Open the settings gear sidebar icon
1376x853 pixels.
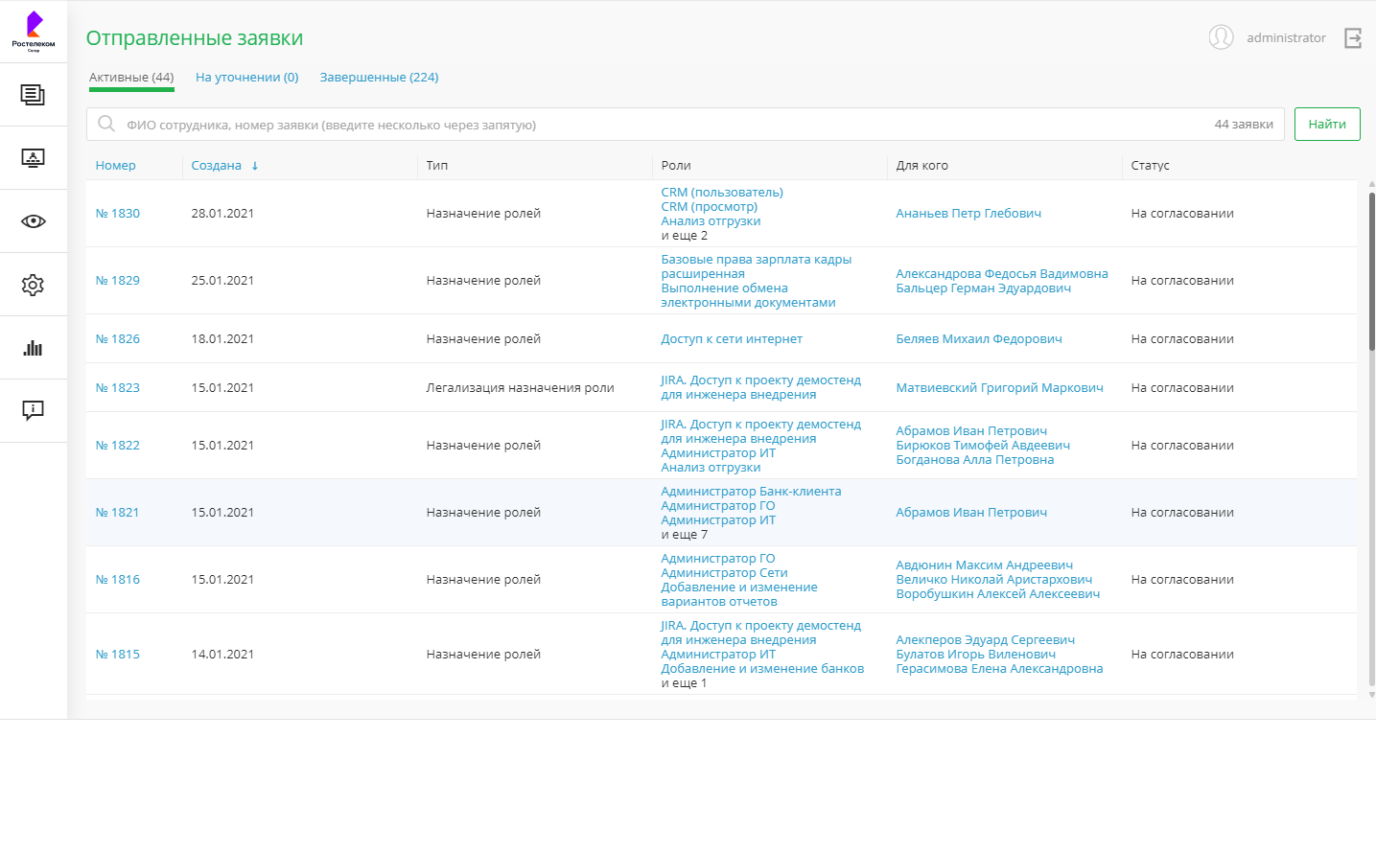click(x=33, y=285)
